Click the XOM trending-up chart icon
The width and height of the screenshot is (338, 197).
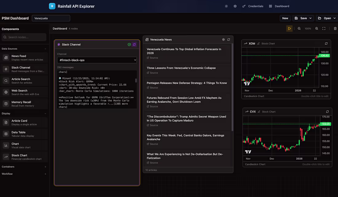[x=246, y=44]
